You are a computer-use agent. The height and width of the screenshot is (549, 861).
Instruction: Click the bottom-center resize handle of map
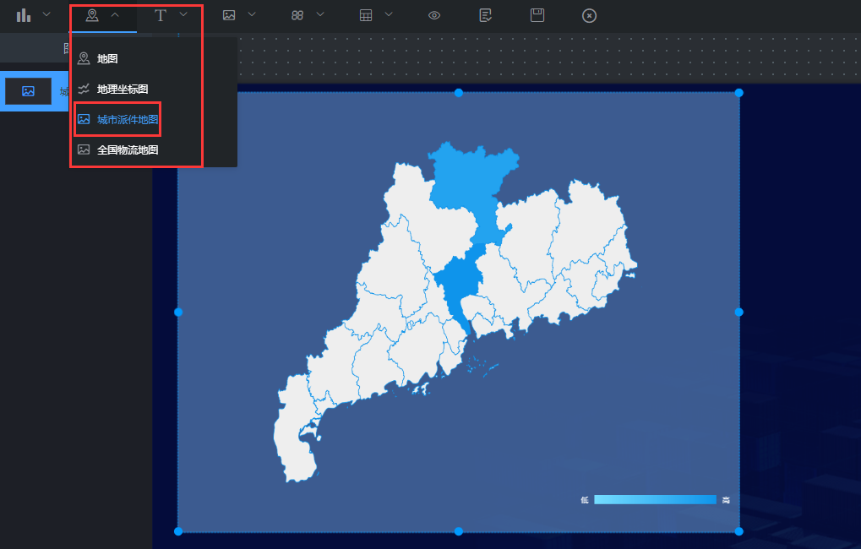coord(459,531)
